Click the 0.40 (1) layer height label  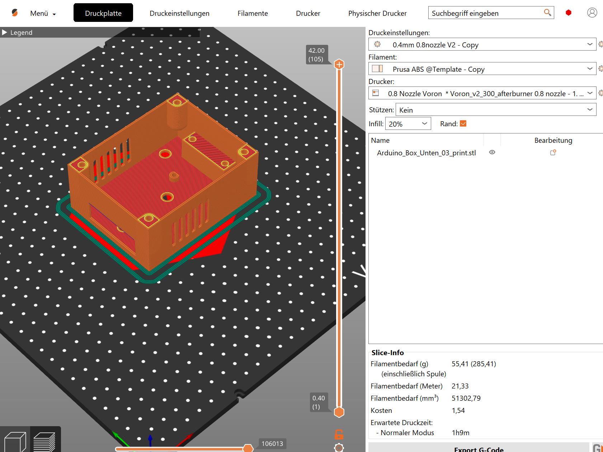click(x=319, y=402)
